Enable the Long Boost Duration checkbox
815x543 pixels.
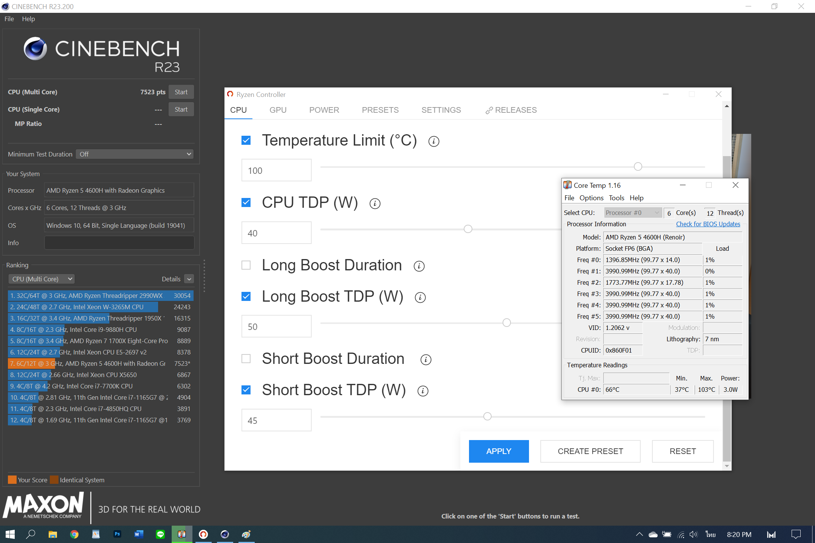[x=246, y=265]
